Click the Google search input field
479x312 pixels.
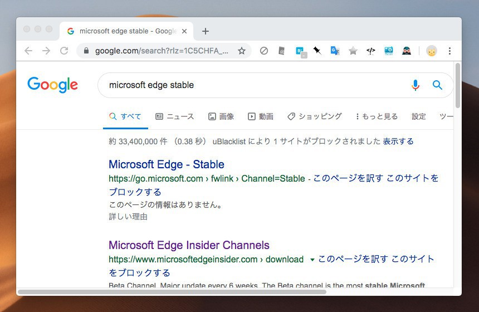251,85
